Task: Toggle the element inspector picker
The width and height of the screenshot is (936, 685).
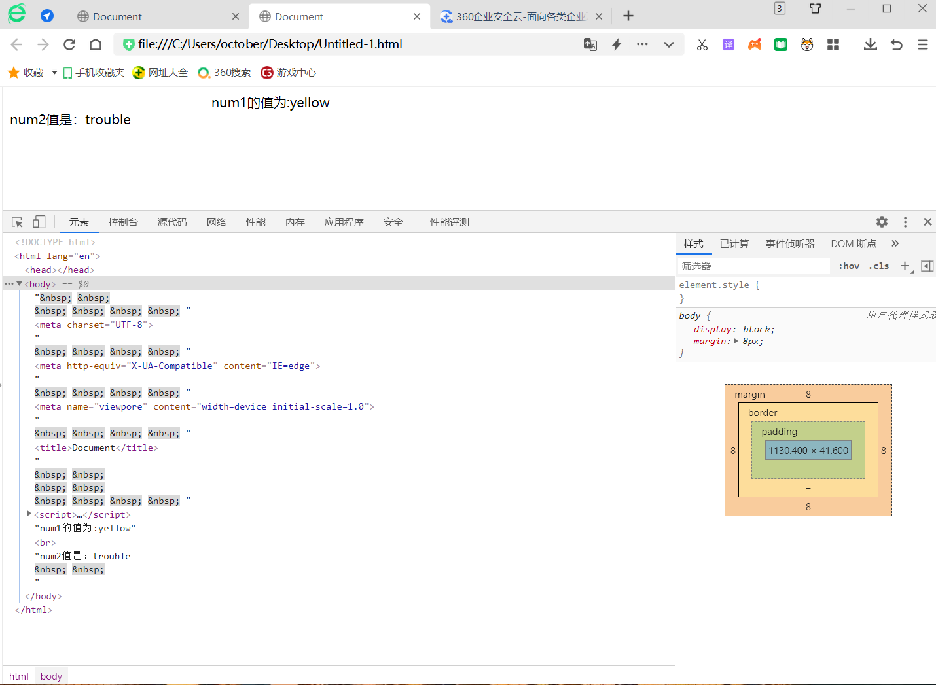Action: pyautogui.click(x=18, y=222)
